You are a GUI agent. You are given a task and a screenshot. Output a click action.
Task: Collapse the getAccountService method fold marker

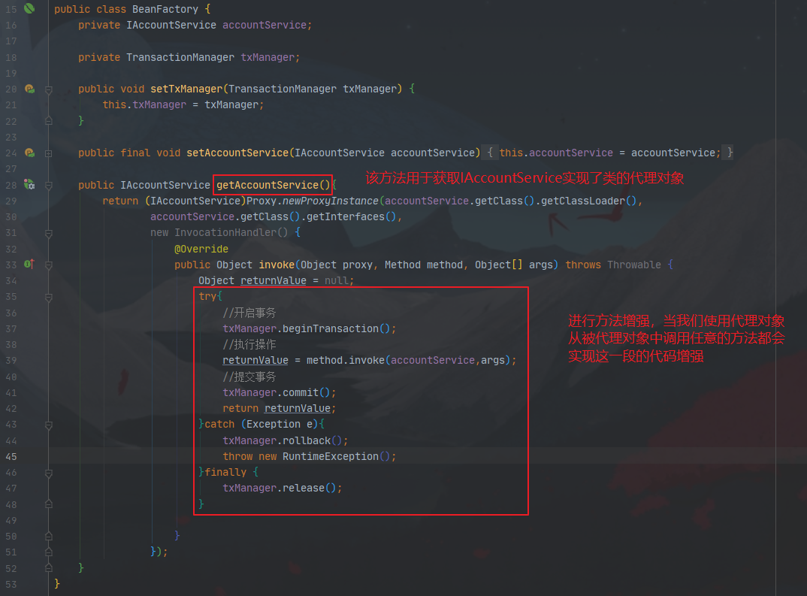click(48, 186)
